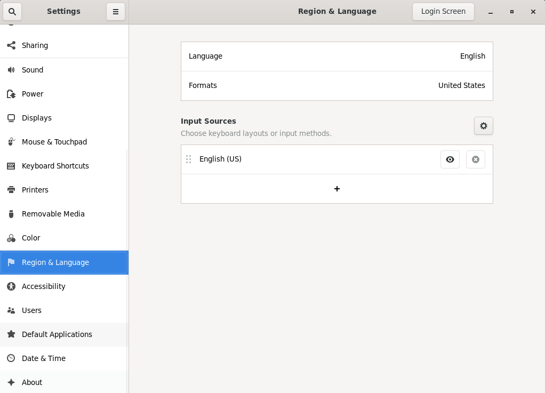Open input source options gear button
545x393 pixels.
pyautogui.click(x=483, y=126)
